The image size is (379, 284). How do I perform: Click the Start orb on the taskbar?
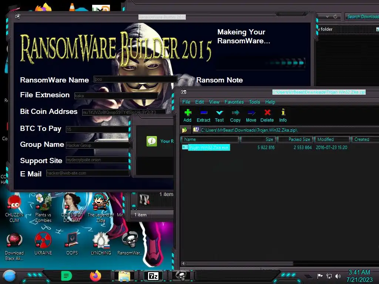tap(9, 276)
